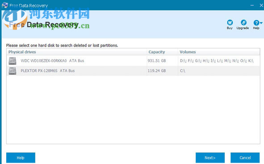Click the C:\ volume cell
Image resolution: width=264 pixels, height=164 pixels.
pos(183,71)
